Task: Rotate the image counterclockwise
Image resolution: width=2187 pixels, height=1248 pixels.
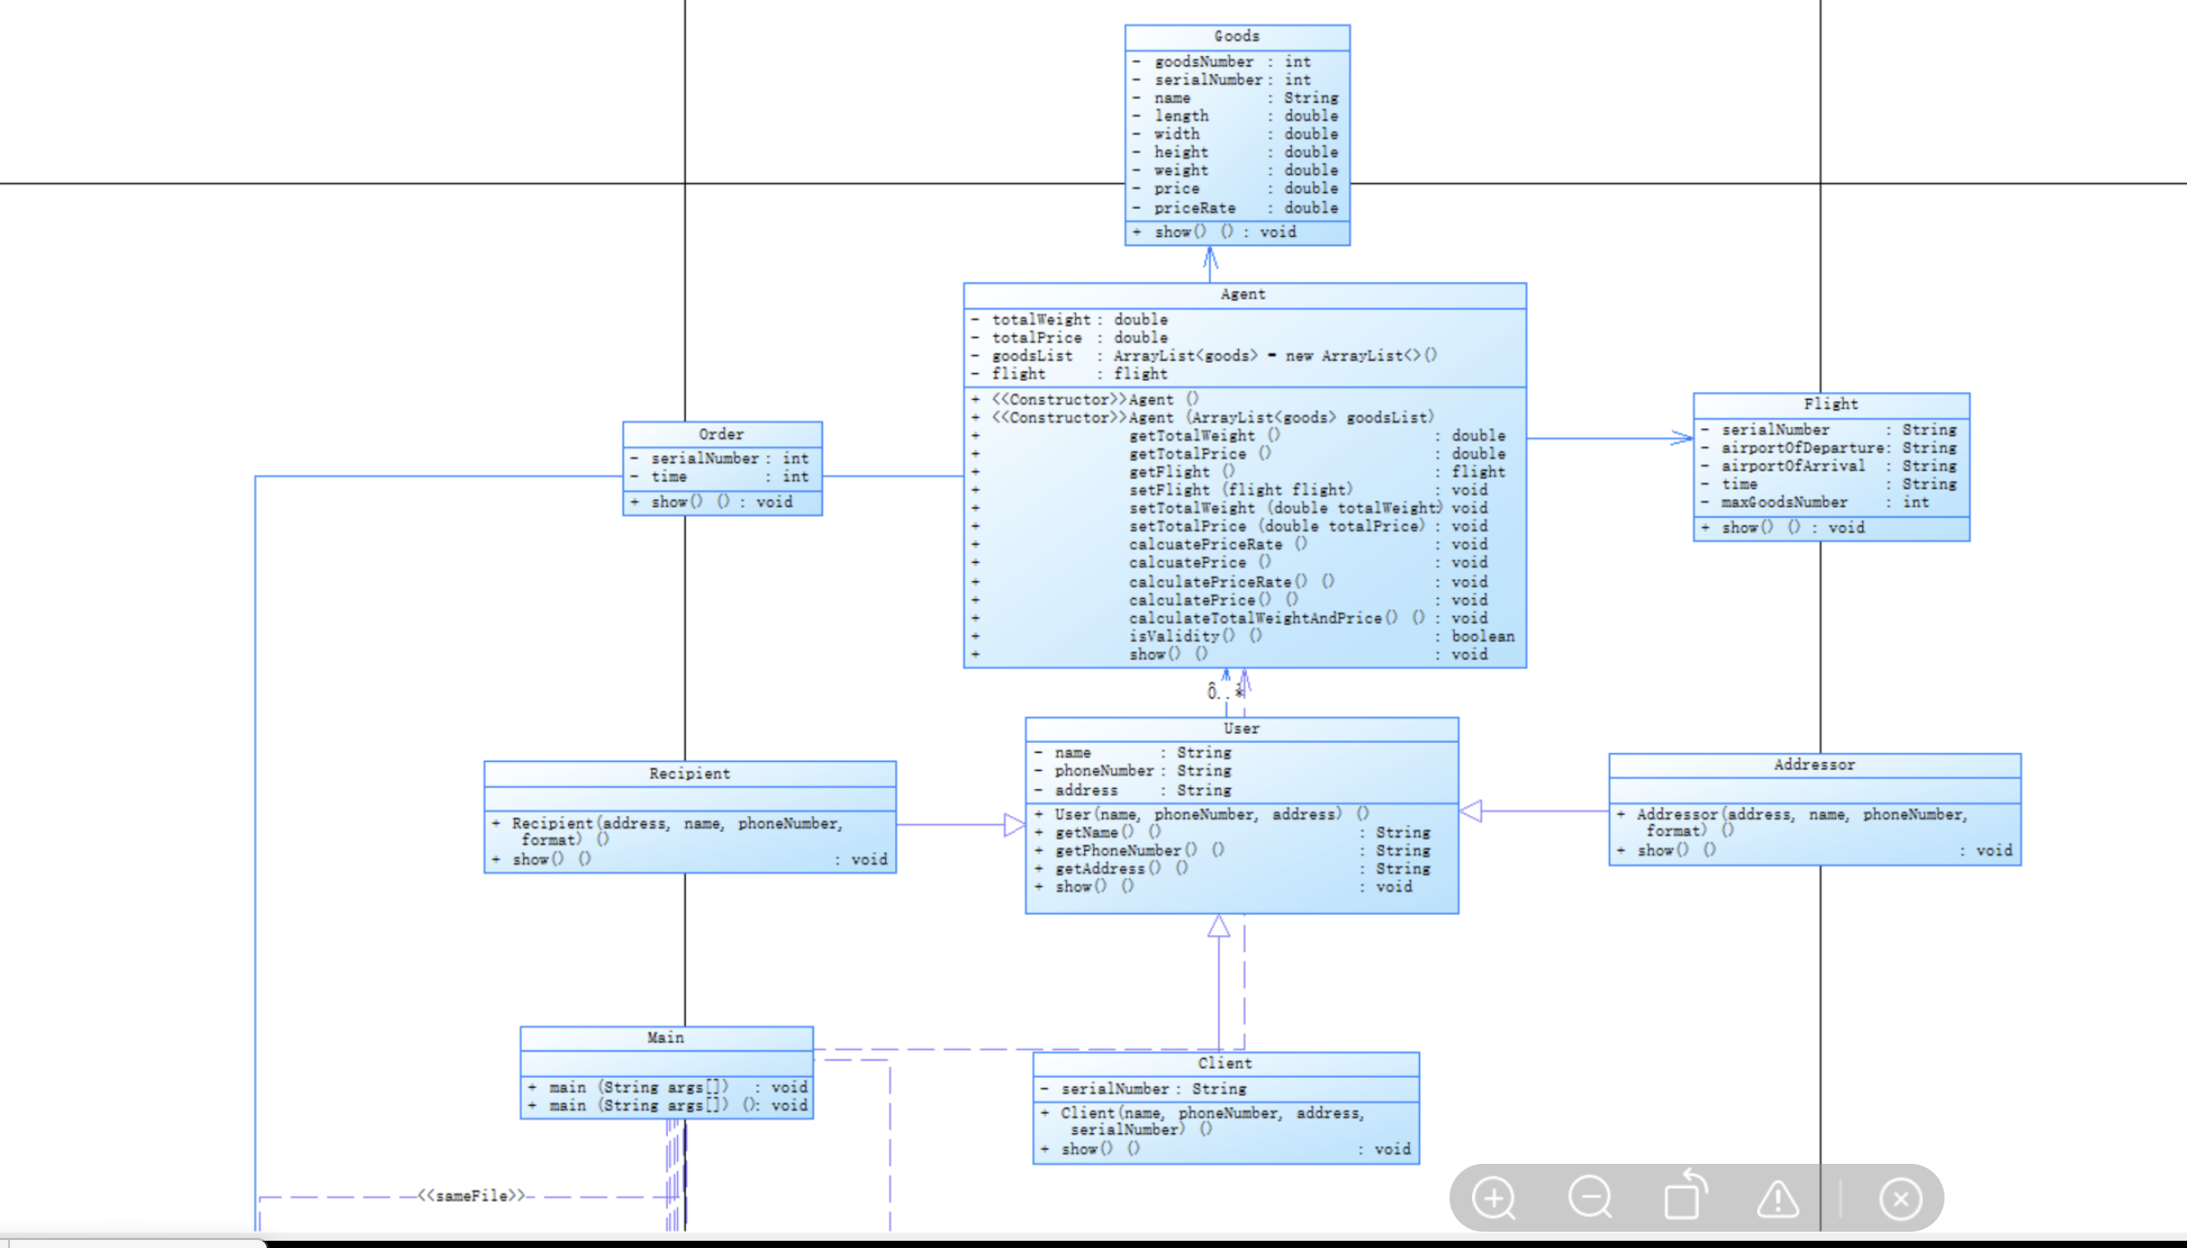Action: [1685, 1196]
